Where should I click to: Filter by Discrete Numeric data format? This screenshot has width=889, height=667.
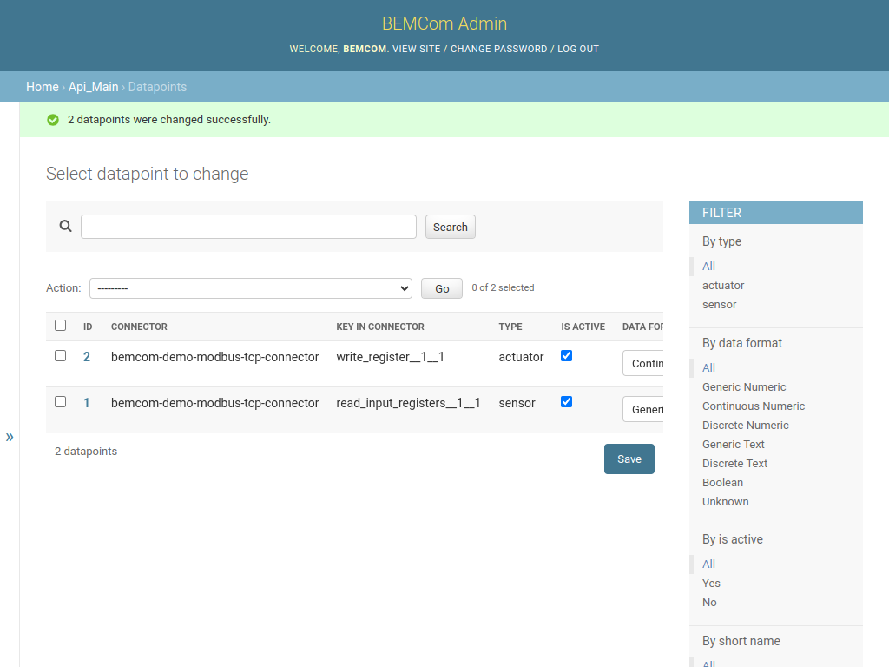pyautogui.click(x=746, y=426)
